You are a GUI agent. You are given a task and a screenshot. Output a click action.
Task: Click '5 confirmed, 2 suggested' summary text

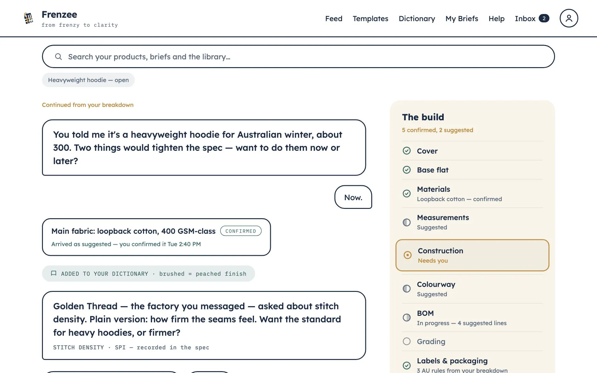pyautogui.click(x=437, y=130)
